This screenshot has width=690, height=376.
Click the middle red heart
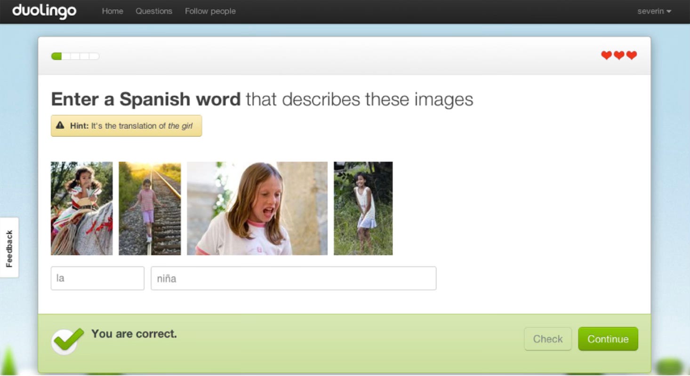click(619, 55)
